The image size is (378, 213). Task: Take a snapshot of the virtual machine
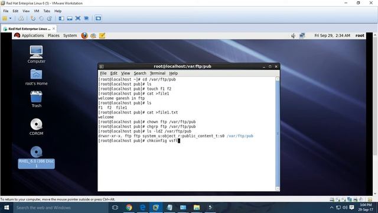click(x=33, y=18)
